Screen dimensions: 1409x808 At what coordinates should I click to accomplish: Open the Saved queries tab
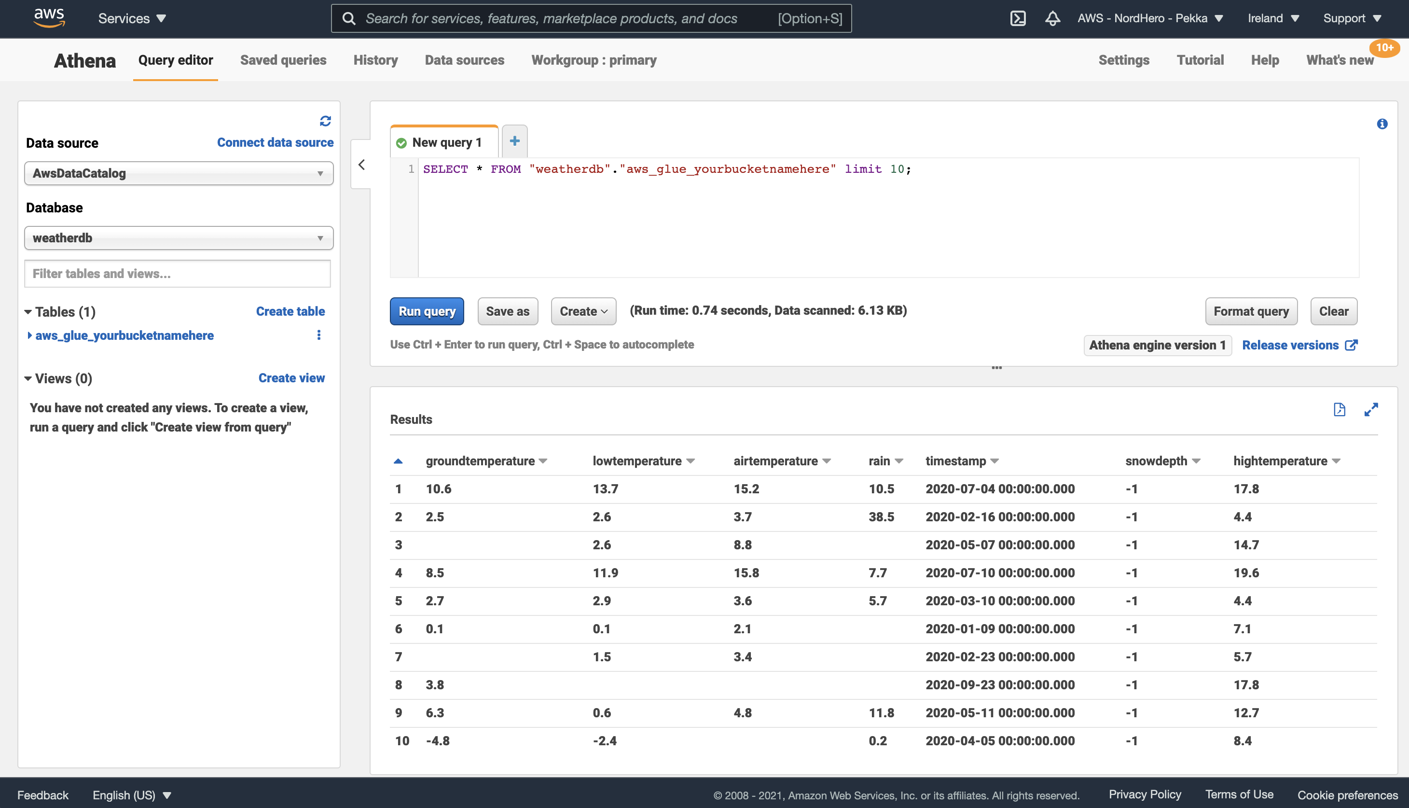(283, 60)
